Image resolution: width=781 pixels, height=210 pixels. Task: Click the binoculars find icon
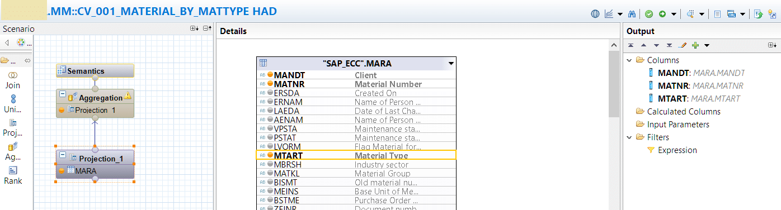pos(633,14)
